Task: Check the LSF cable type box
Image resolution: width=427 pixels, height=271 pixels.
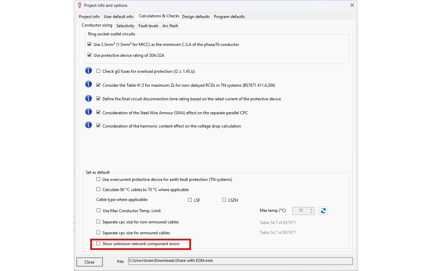Action: (190, 200)
